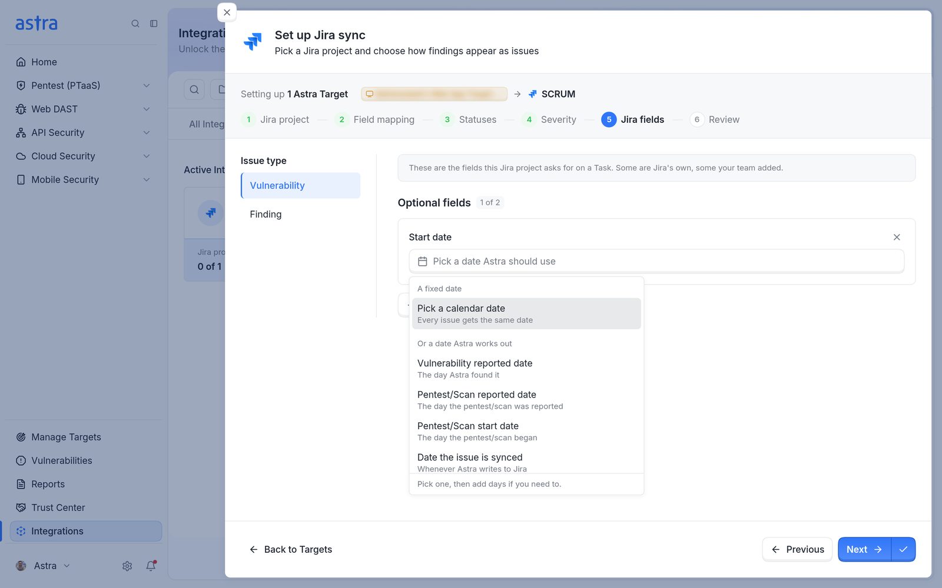Remove the Start date field
942x588 pixels.
897,237
